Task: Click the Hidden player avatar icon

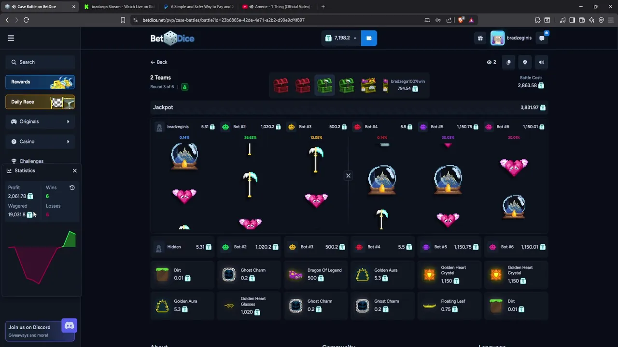Action: tap(158, 247)
